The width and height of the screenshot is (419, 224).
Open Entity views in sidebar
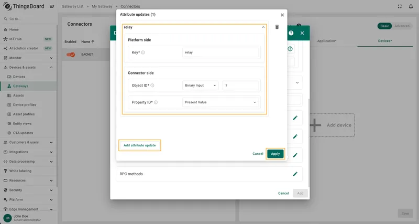pos(28,124)
